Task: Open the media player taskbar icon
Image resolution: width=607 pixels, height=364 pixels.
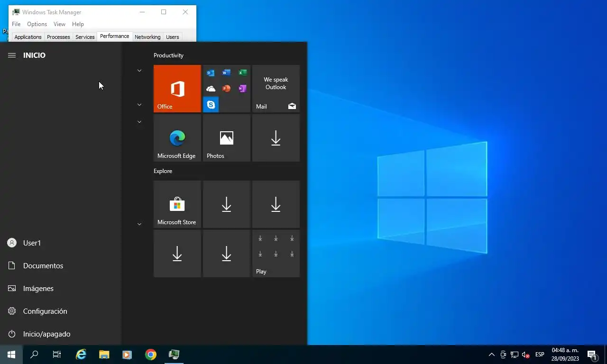Action: pos(127,355)
